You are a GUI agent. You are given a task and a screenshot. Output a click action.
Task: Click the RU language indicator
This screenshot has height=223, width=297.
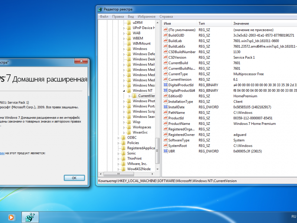294,217
